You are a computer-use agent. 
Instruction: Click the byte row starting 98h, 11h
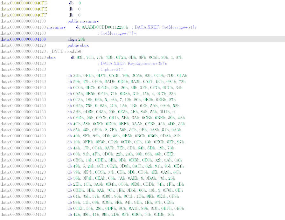(x=121, y=203)
